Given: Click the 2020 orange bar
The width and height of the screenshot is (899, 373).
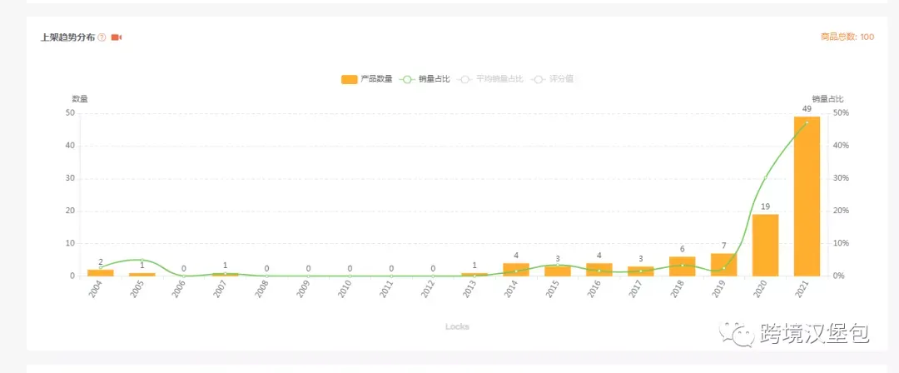Looking at the screenshot, I should 766,245.
